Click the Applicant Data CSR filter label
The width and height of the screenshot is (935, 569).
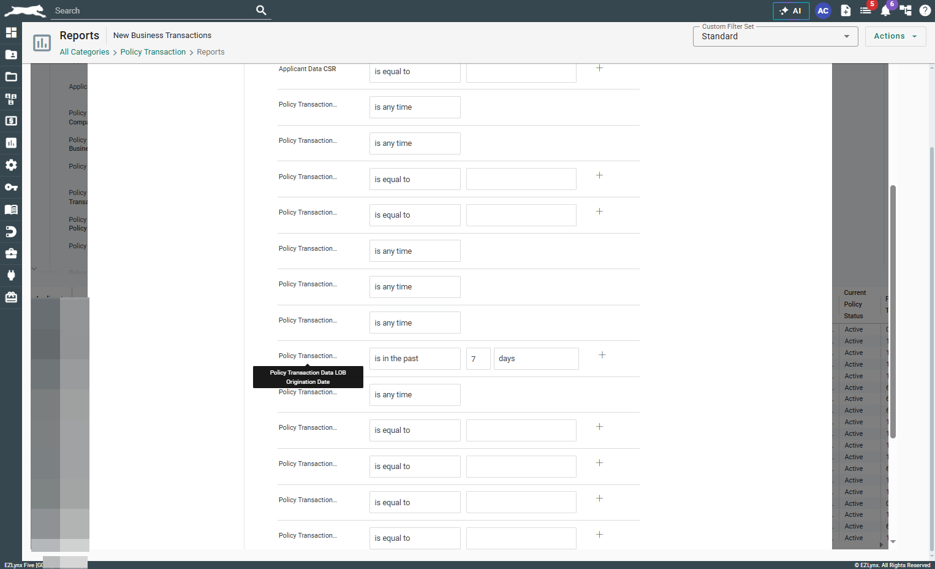(x=308, y=69)
